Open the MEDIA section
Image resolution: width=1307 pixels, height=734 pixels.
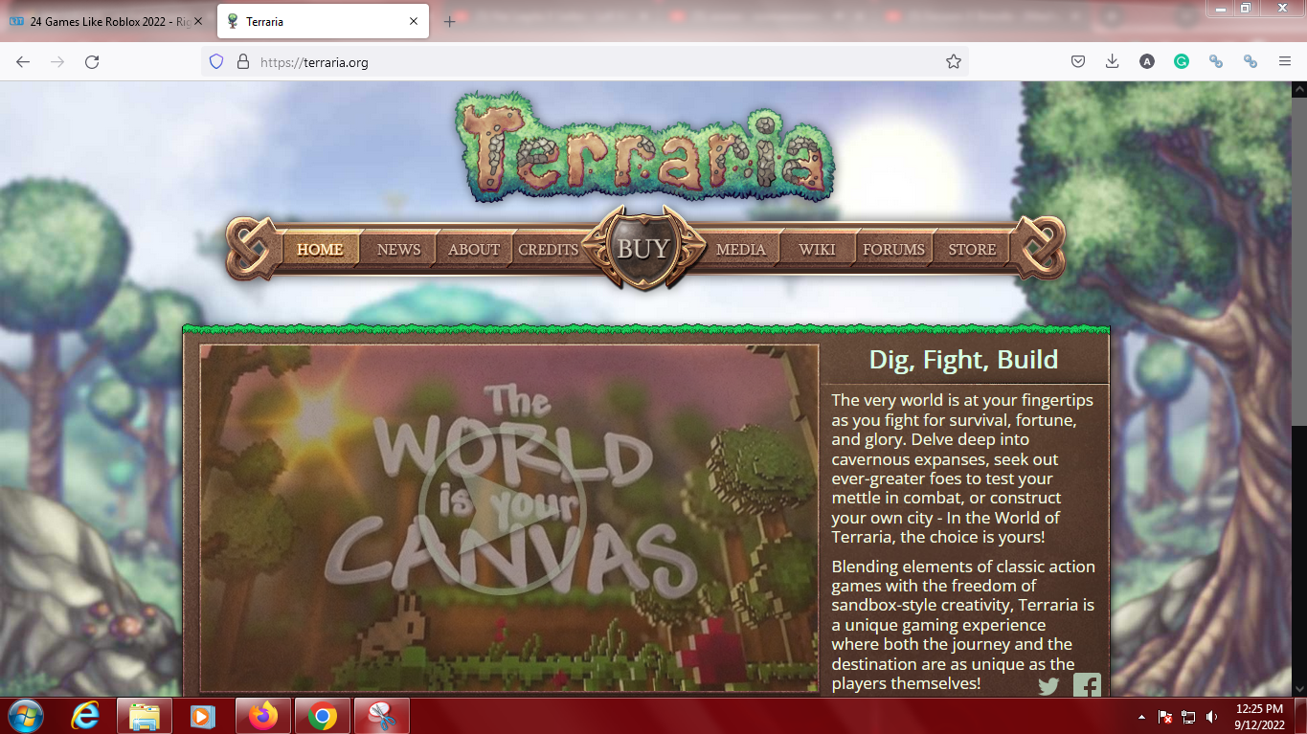click(x=741, y=249)
